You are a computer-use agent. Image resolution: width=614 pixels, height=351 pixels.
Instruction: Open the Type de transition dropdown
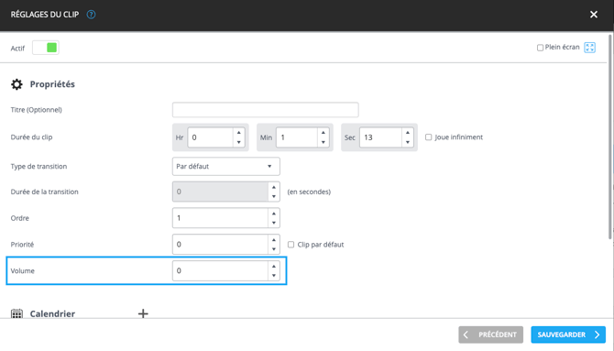tap(226, 167)
